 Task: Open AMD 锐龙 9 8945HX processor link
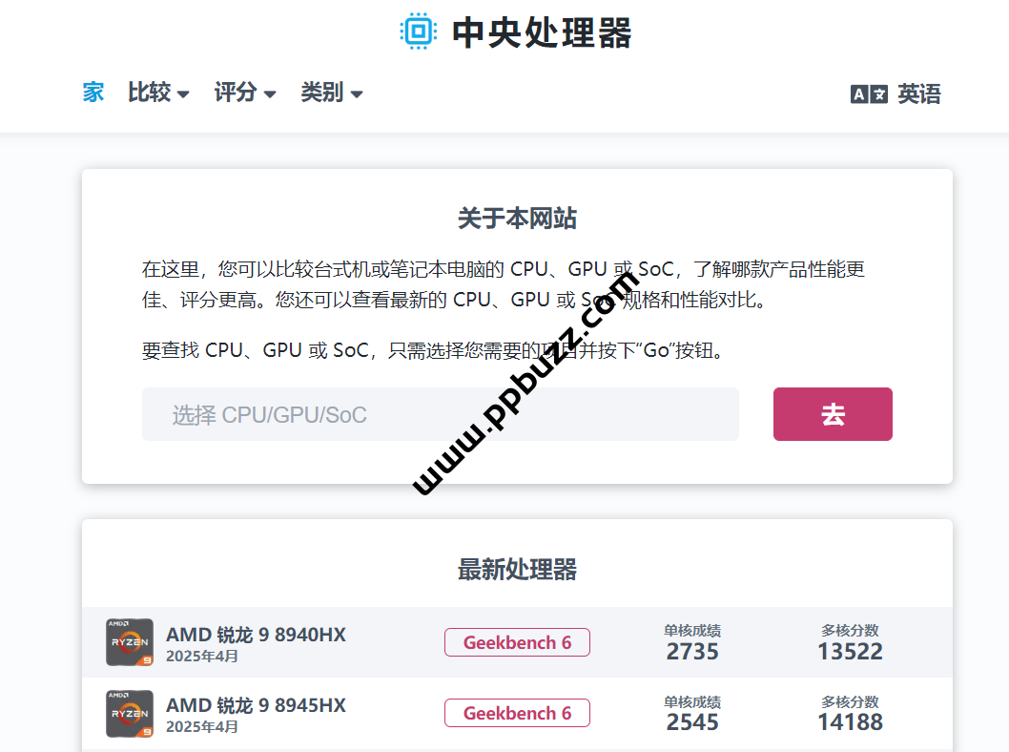pos(257,705)
